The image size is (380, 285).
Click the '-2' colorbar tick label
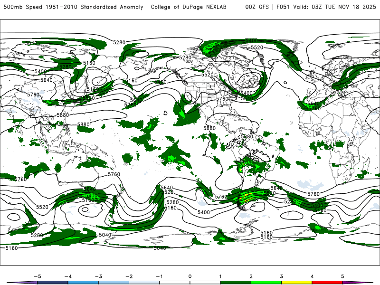129,276
